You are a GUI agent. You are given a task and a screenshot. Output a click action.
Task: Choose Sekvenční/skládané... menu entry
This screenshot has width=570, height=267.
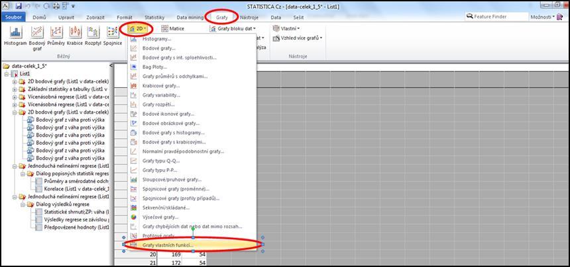coord(192,208)
